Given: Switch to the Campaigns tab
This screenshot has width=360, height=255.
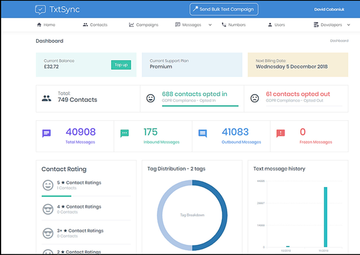Looking at the screenshot, I should pos(143,25).
